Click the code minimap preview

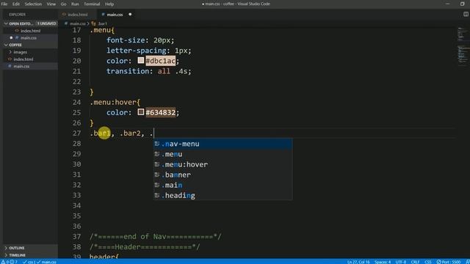pyautogui.click(x=463, y=46)
